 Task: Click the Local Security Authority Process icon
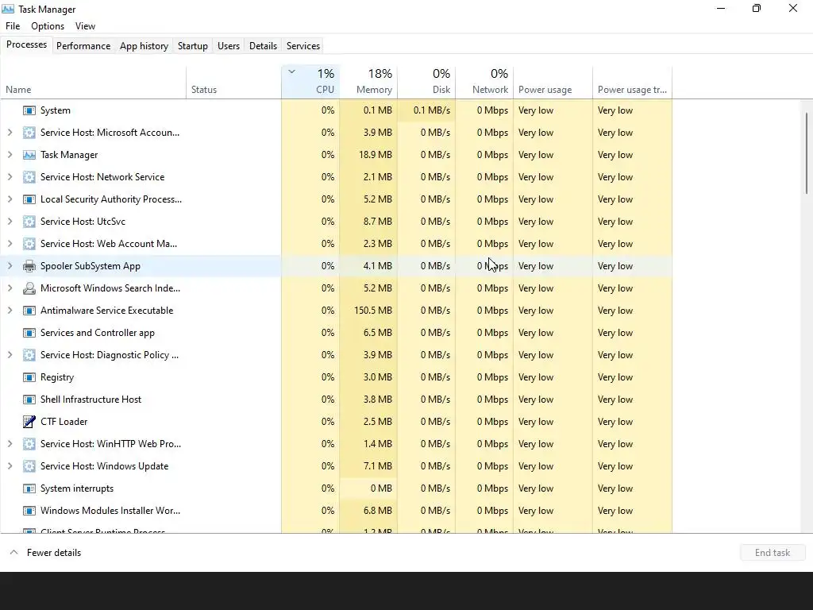click(29, 199)
